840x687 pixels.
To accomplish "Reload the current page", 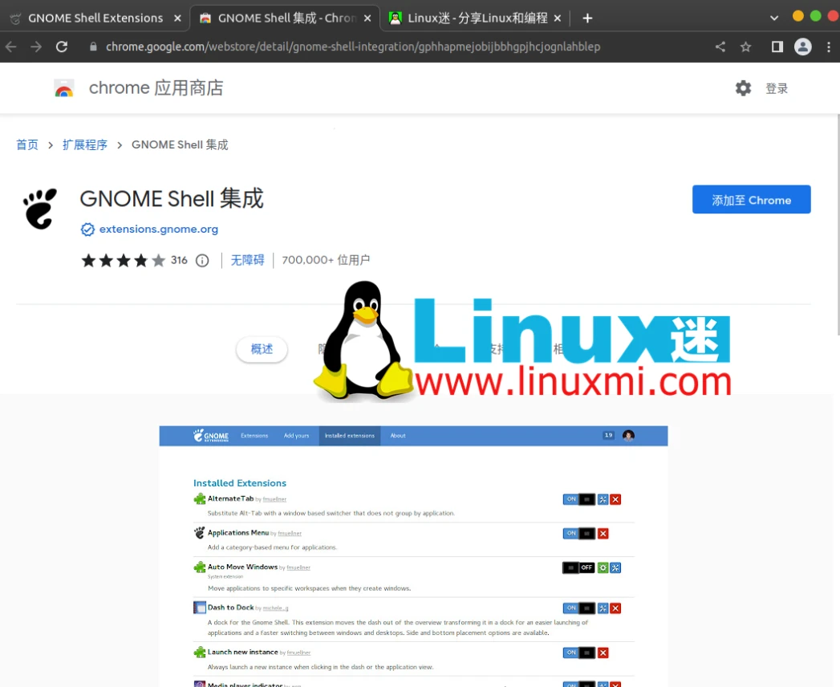I will coord(62,47).
